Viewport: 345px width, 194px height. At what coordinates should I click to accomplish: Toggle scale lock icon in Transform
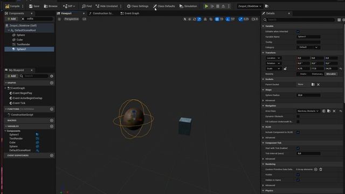pyautogui.click(x=285, y=68)
